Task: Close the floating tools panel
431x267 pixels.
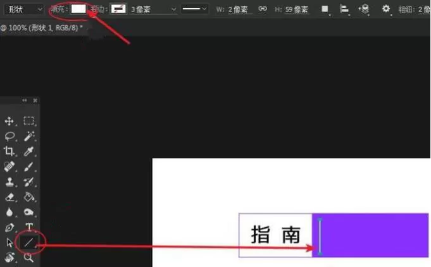Action: coord(35,100)
